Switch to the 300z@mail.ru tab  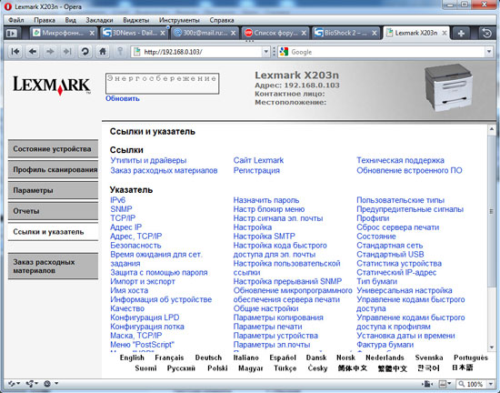[204, 33]
